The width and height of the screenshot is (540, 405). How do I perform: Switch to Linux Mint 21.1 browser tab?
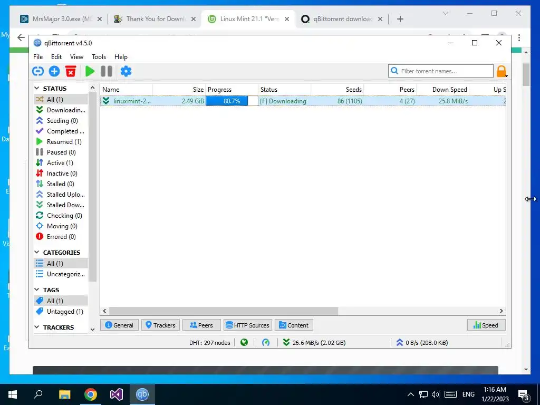[249, 19]
